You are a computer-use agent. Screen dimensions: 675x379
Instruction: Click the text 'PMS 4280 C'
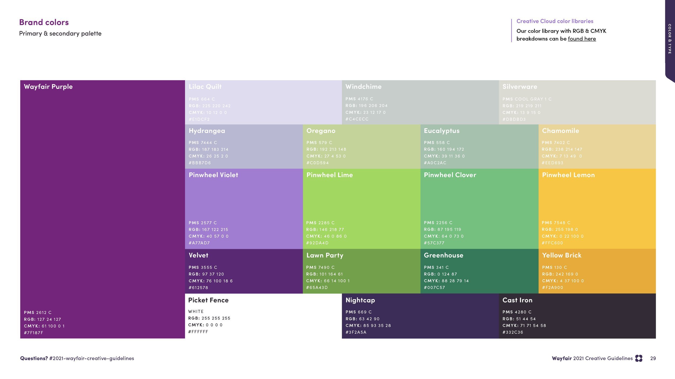(517, 312)
